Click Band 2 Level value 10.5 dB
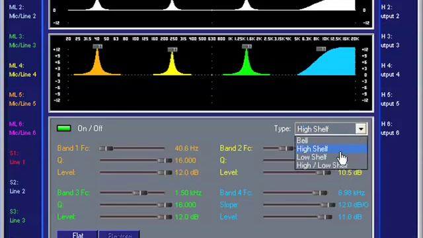Viewport: 423px width, 238px height. 350,173
